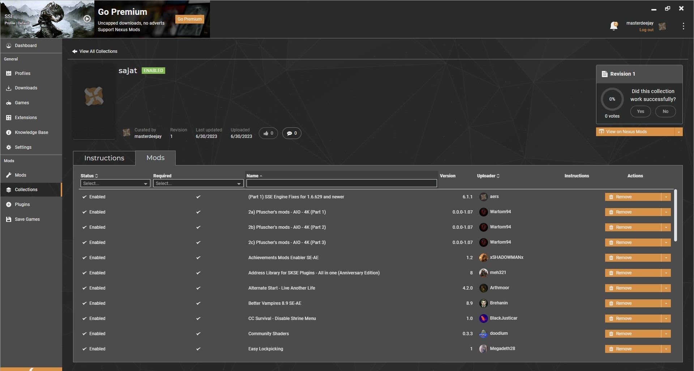Click the Megadeth28 uploader avatar
Screen dimensions: 694x371
tap(483, 349)
